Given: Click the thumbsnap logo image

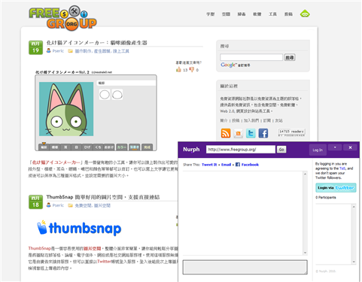Looking at the screenshot, I should pos(79,228).
